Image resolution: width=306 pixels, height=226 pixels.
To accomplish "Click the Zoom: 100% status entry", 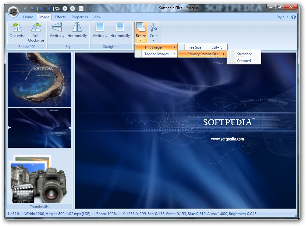I will click(x=106, y=214).
